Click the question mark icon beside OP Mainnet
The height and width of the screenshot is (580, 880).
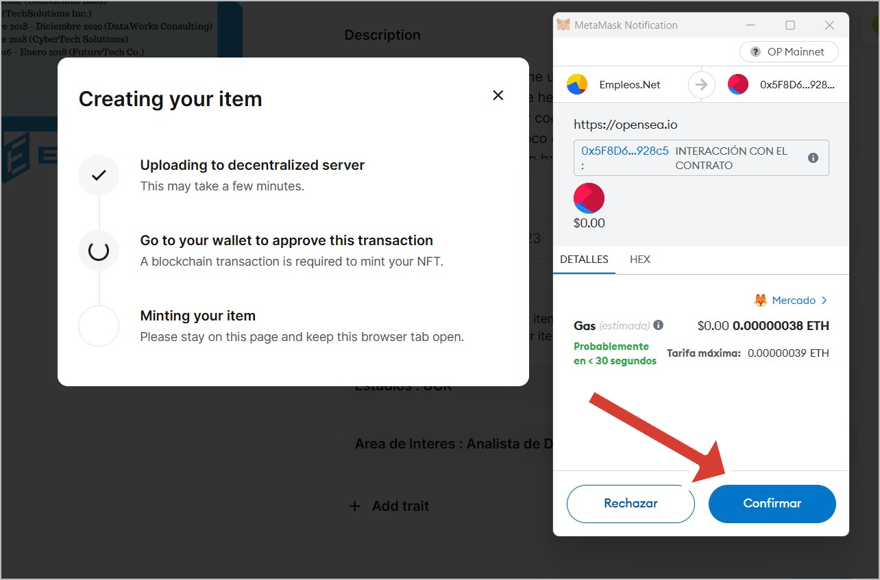pyautogui.click(x=755, y=52)
